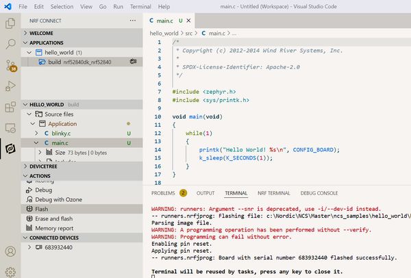The width and height of the screenshot is (411, 278).
Task: Click the hello_world application icon
Action: (39, 53)
